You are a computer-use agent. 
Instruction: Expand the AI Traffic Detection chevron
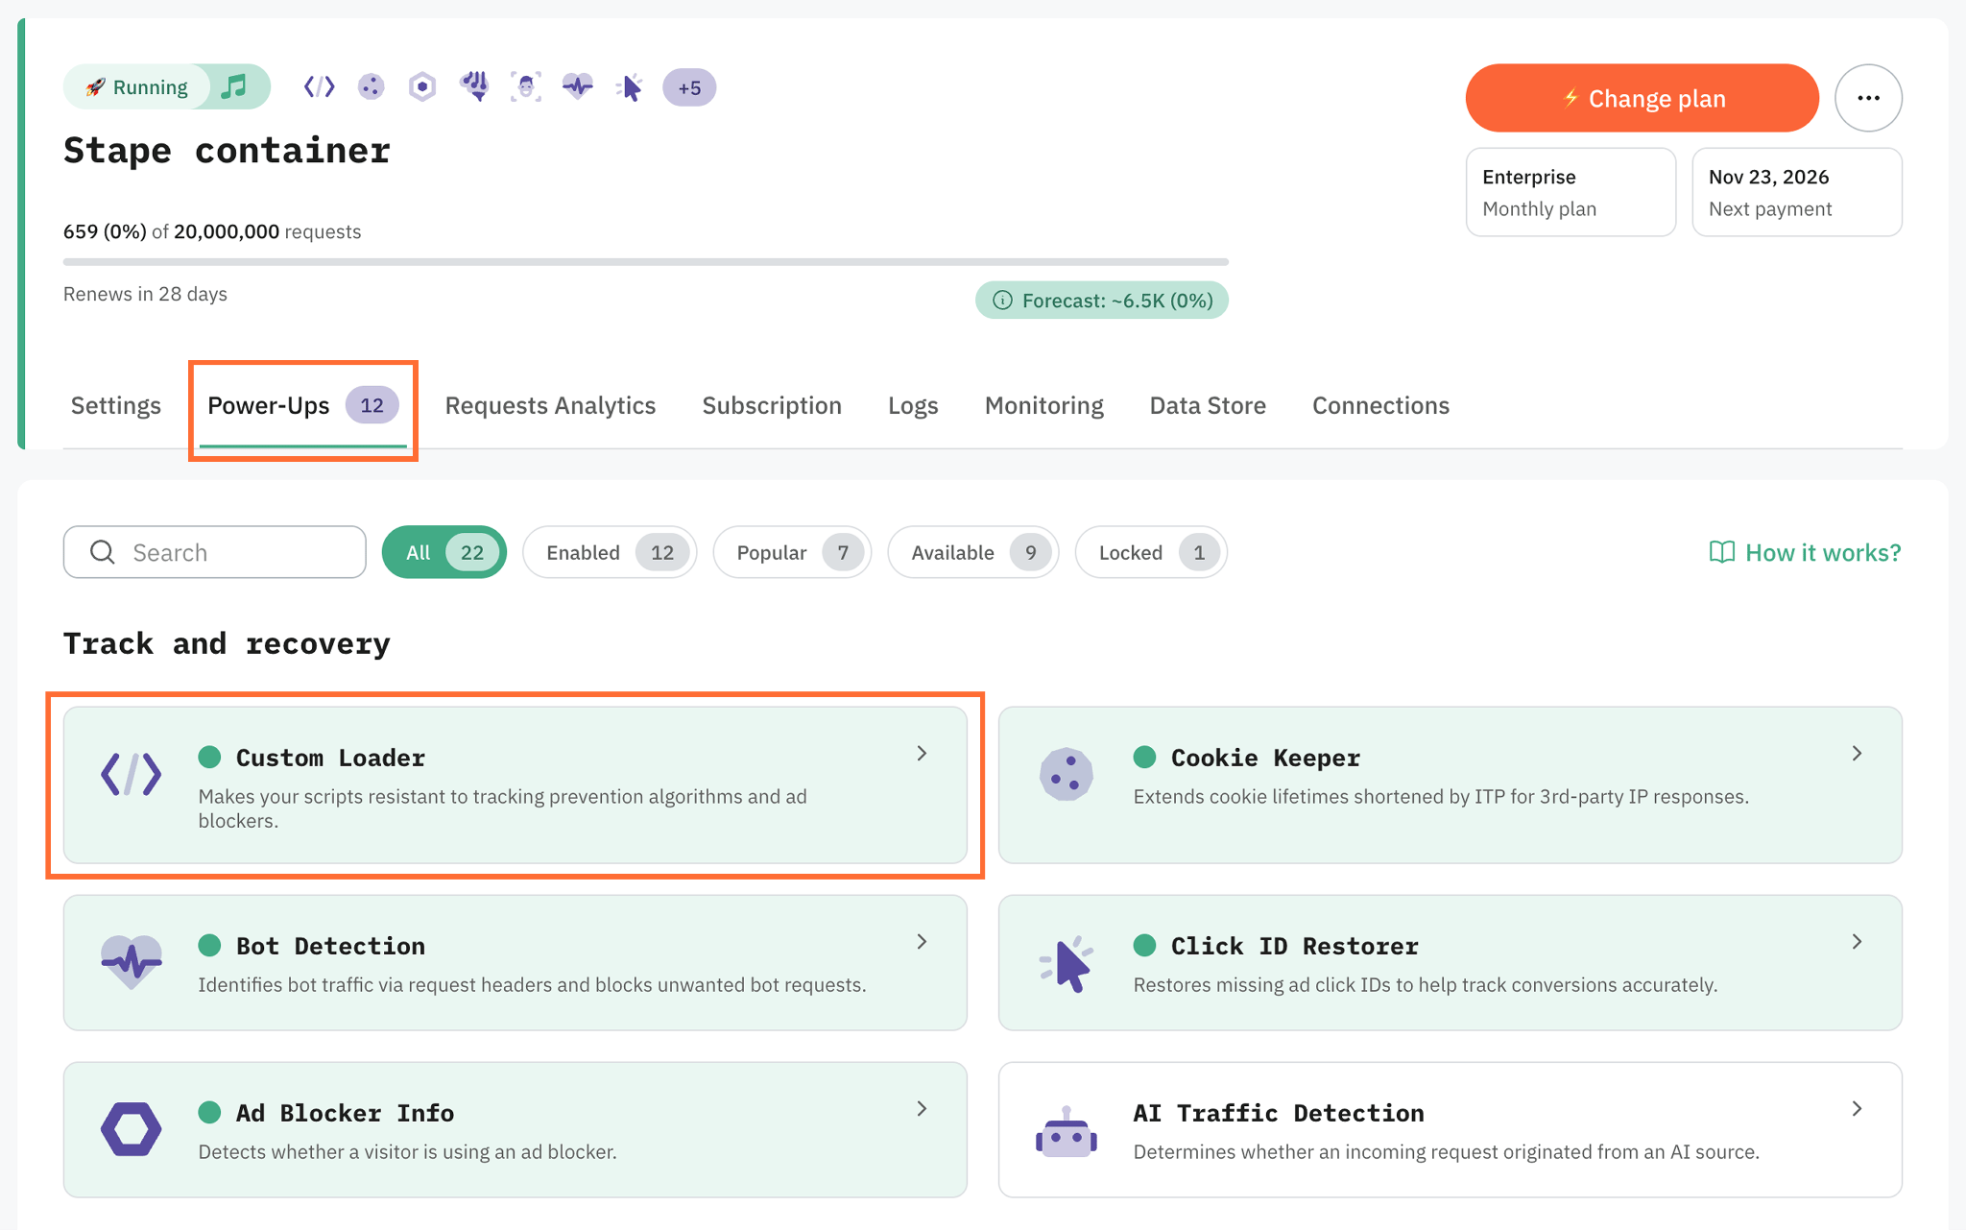tap(1857, 1109)
